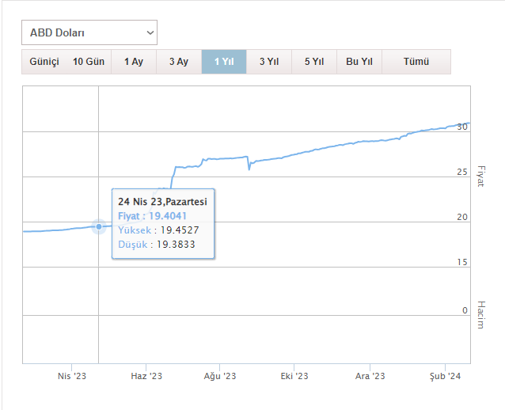Click the highlighted data point marker on chart
The height and width of the screenshot is (410, 505).
point(99,226)
